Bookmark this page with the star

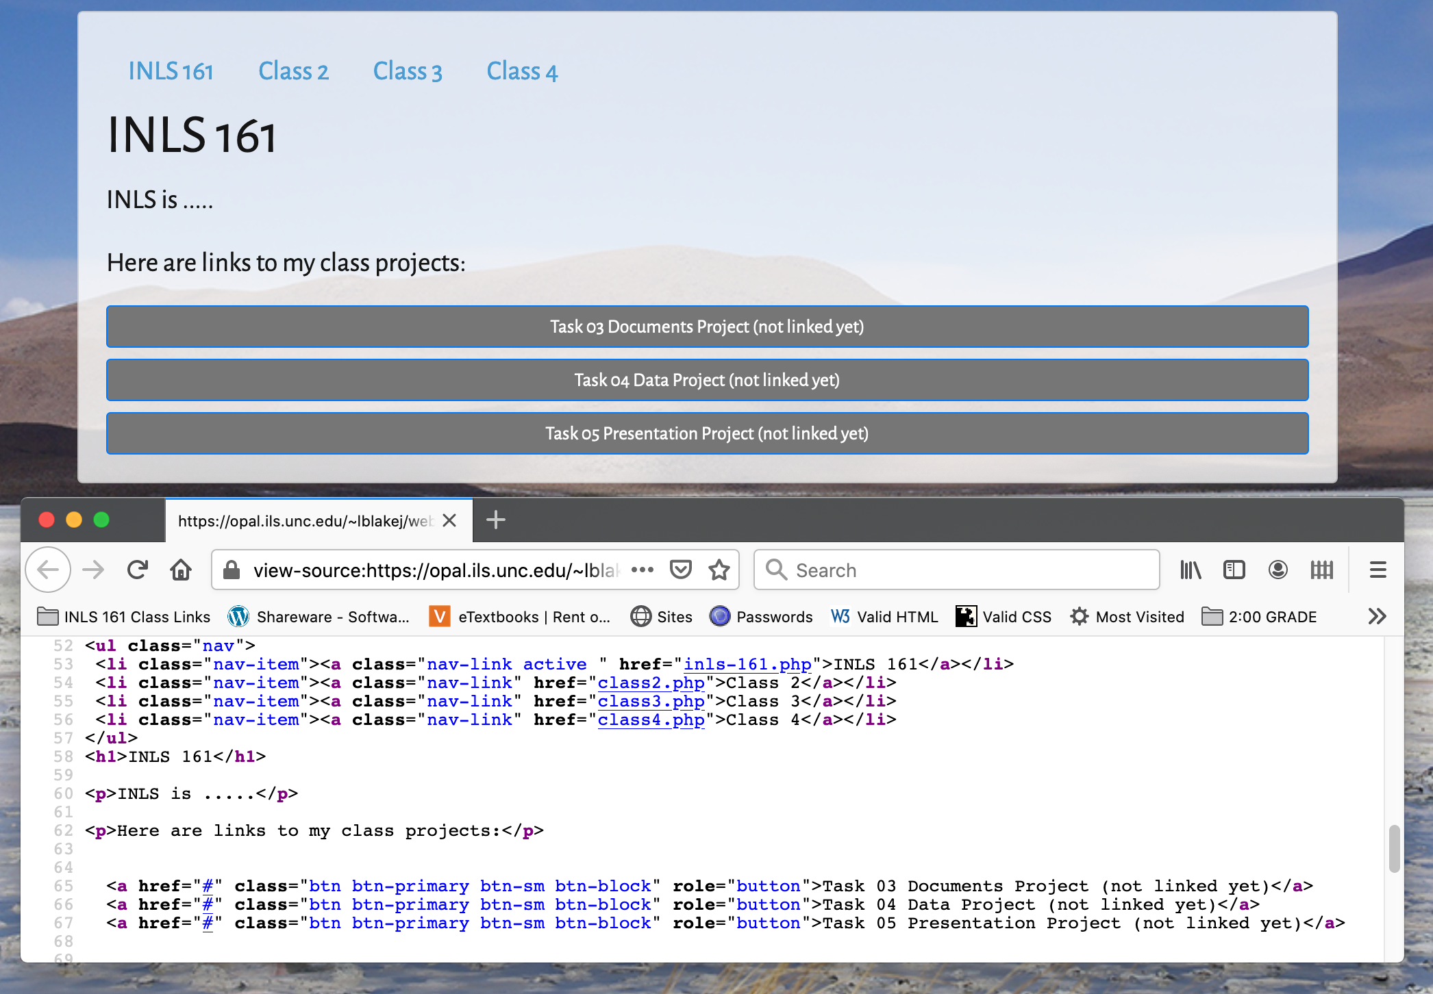click(x=719, y=570)
